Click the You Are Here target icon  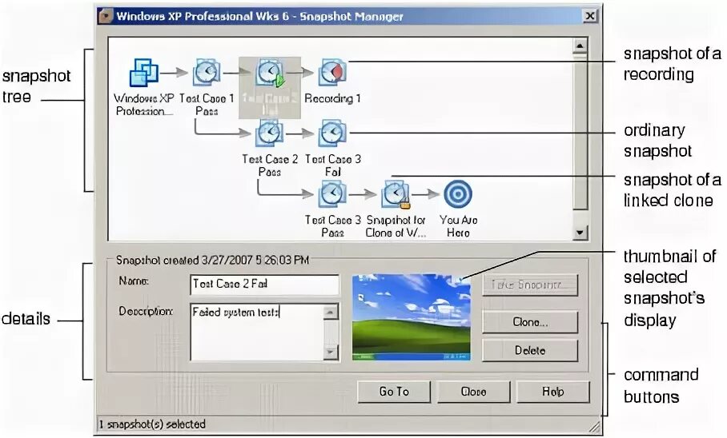pyautogui.click(x=458, y=194)
